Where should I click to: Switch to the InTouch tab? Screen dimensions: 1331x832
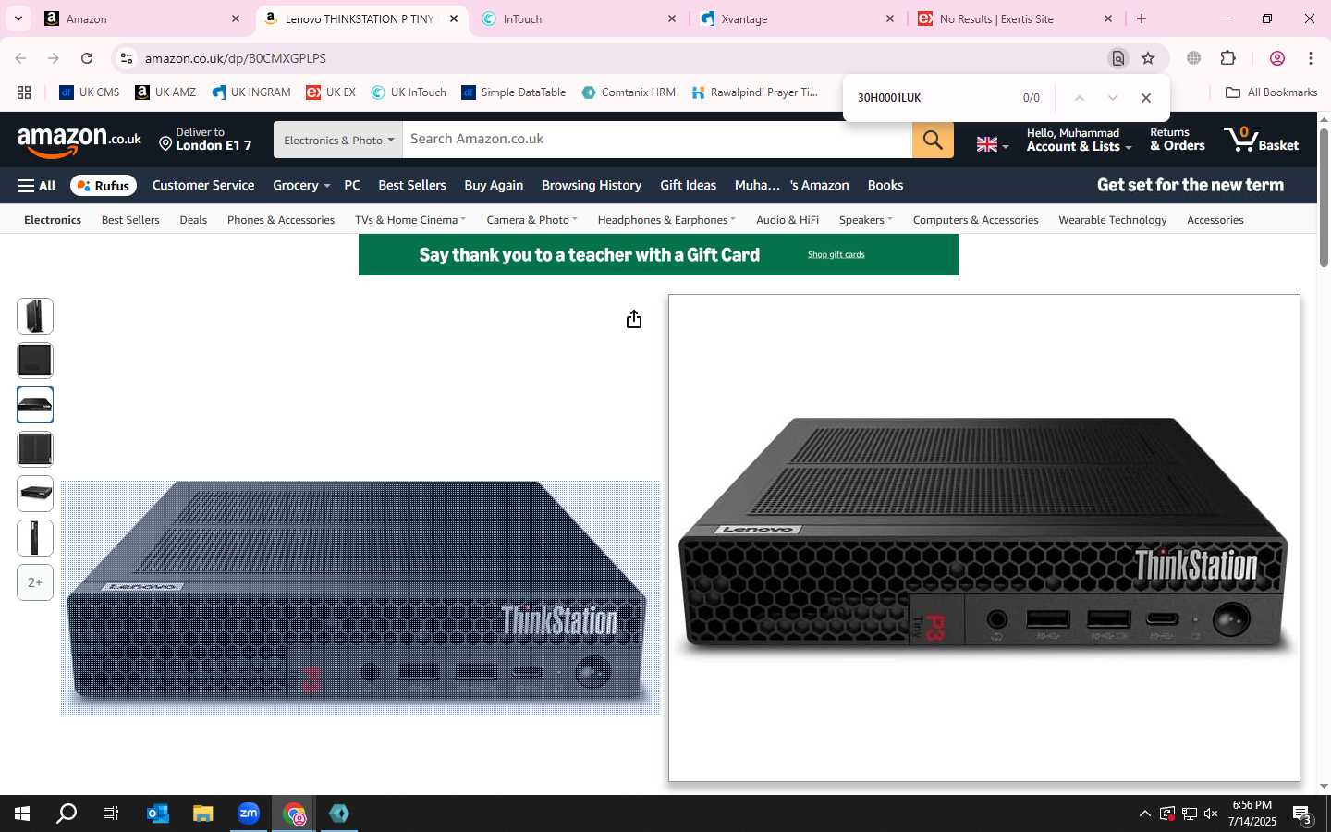click(578, 18)
